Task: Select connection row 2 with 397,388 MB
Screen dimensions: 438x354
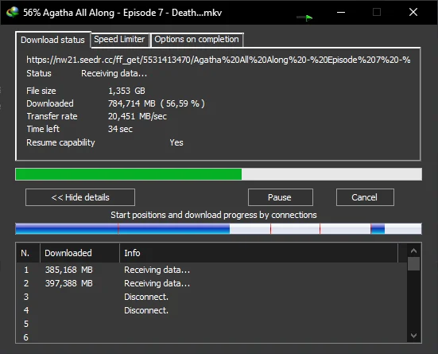Action: coord(211,283)
